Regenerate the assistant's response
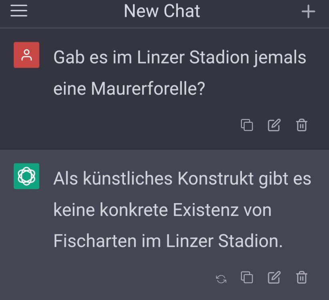 coord(221,278)
